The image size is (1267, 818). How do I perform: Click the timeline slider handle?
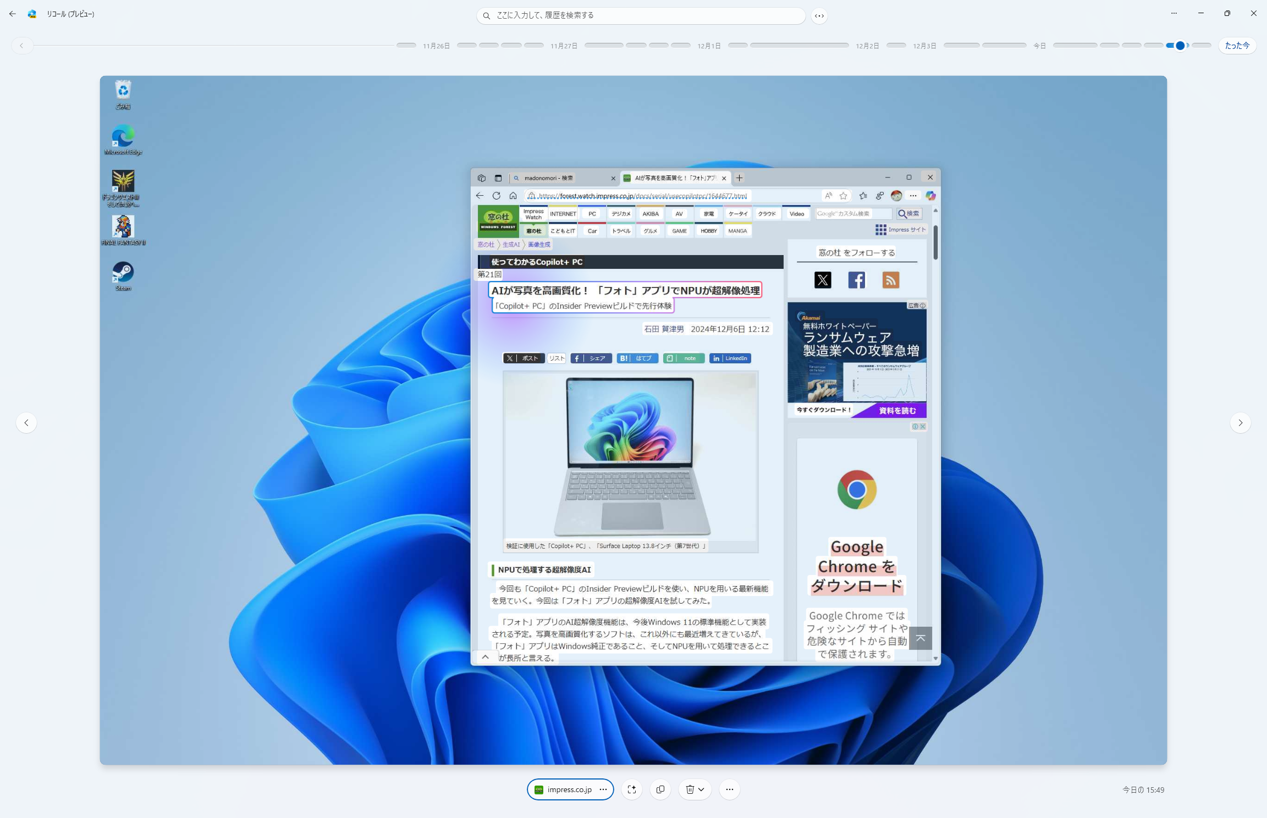point(1180,46)
